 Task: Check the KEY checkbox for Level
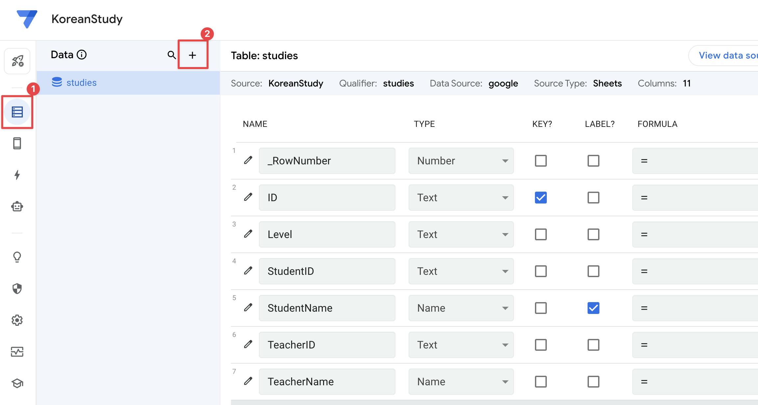[541, 234]
